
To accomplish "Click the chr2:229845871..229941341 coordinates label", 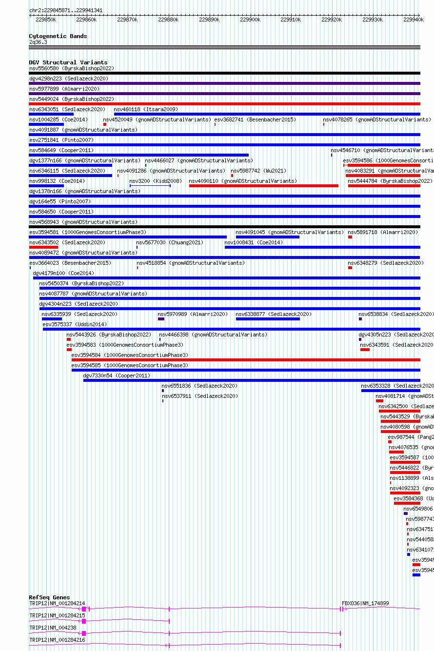I will coord(66,10).
